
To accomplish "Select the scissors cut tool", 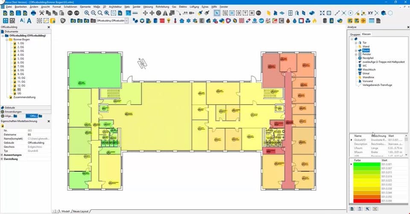I will pyautogui.click(x=41, y=13).
